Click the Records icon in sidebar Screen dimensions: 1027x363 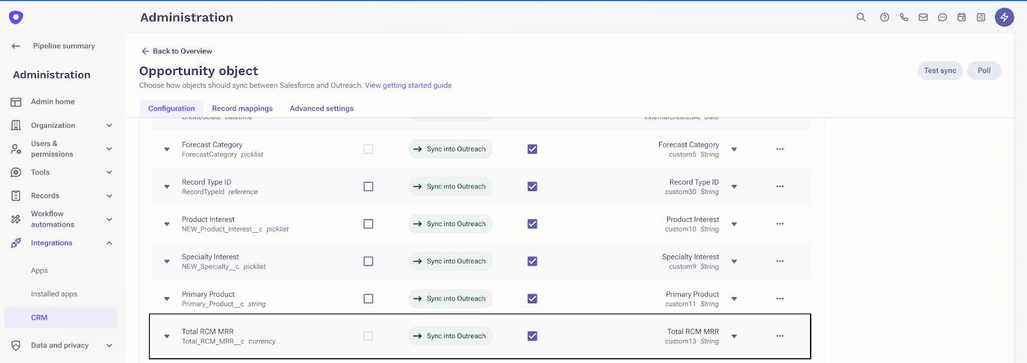(16, 196)
